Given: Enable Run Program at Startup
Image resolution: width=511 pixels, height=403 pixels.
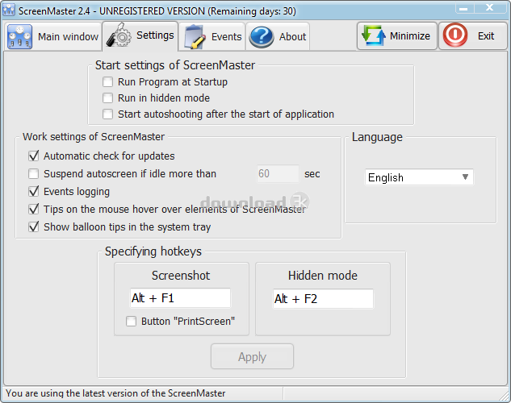Looking at the screenshot, I should (107, 82).
